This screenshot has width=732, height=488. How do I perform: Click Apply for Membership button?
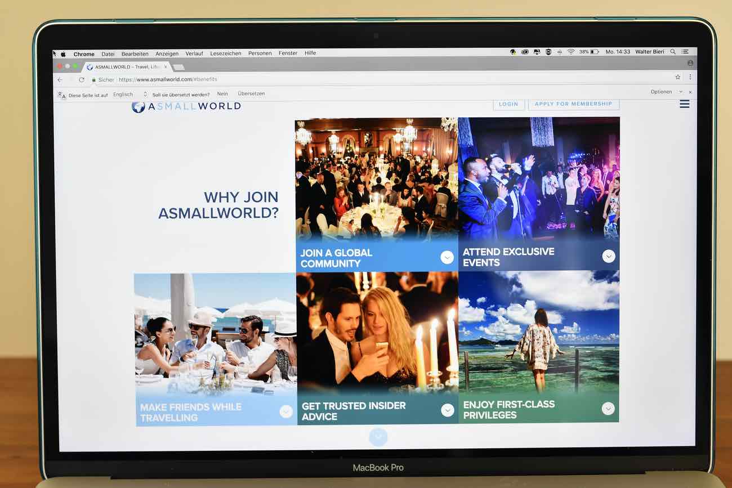click(x=573, y=104)
